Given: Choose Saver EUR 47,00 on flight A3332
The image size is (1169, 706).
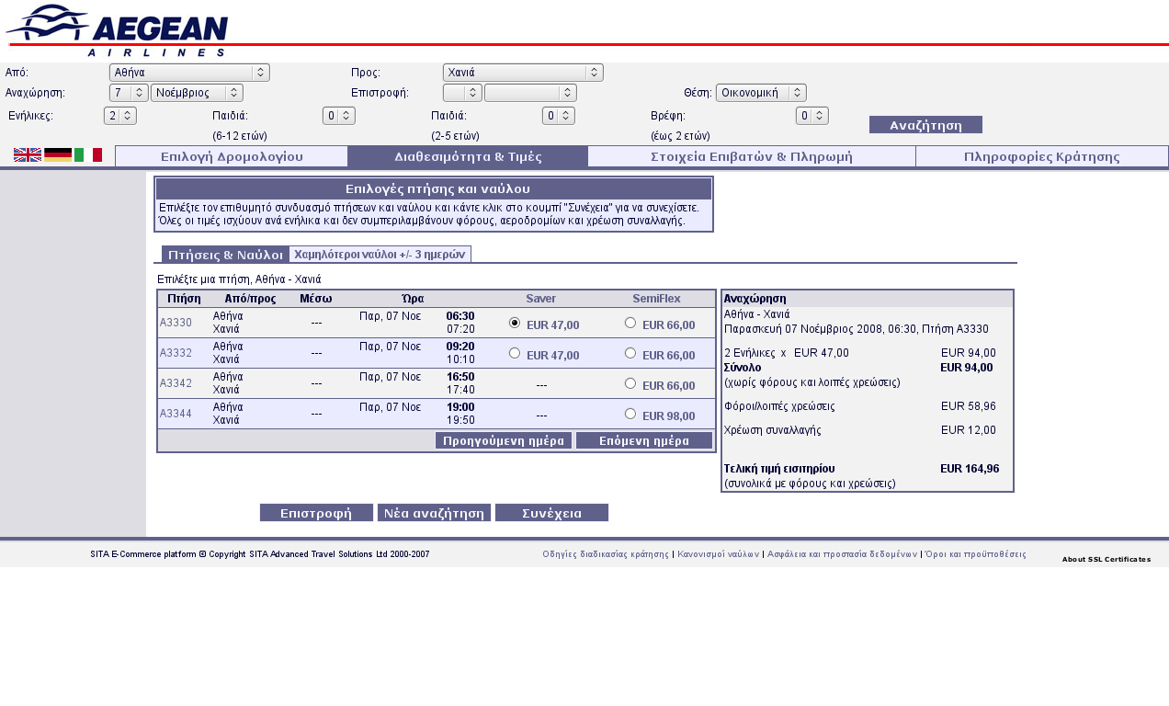Looking at the screenshot, I should (515, 353).
